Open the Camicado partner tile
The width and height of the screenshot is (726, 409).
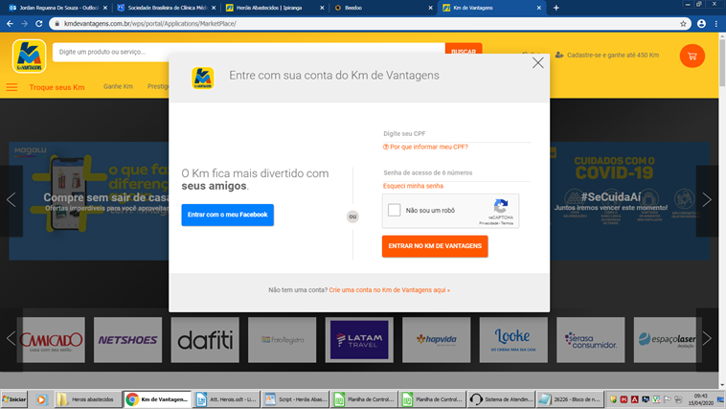pyautogui.click(x=51, y=340)
